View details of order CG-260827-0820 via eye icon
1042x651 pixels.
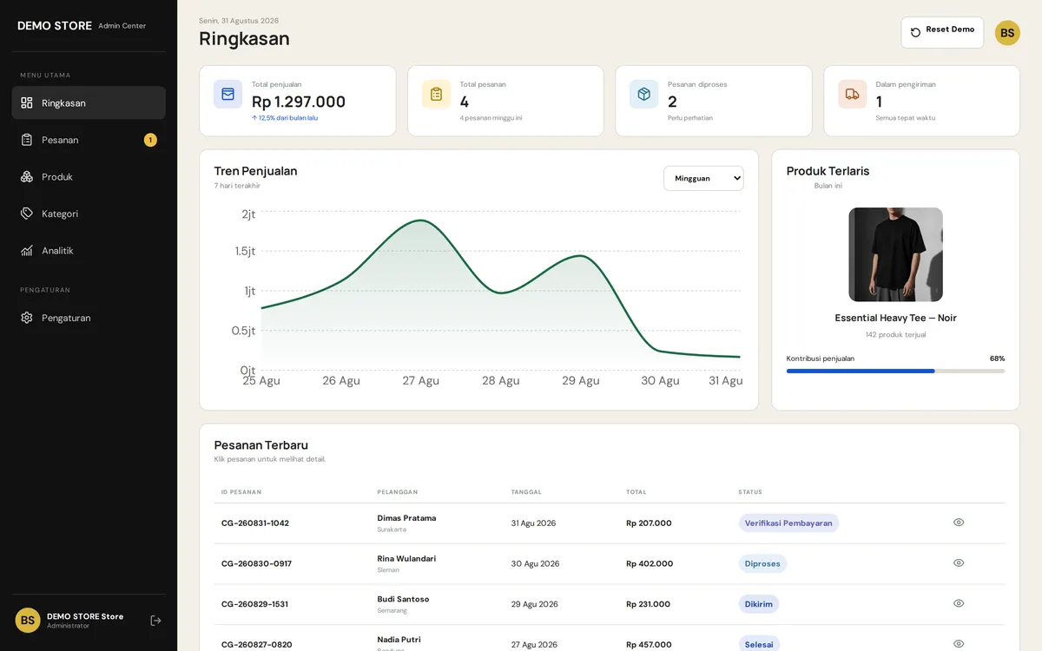point(959,644)
